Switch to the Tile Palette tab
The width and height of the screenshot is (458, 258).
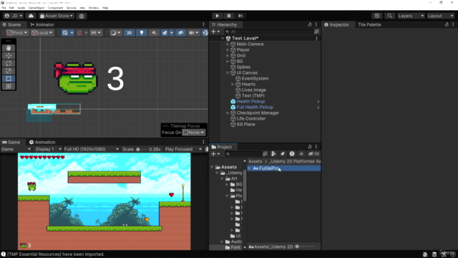pyautogui.click(x=369, y=24)
